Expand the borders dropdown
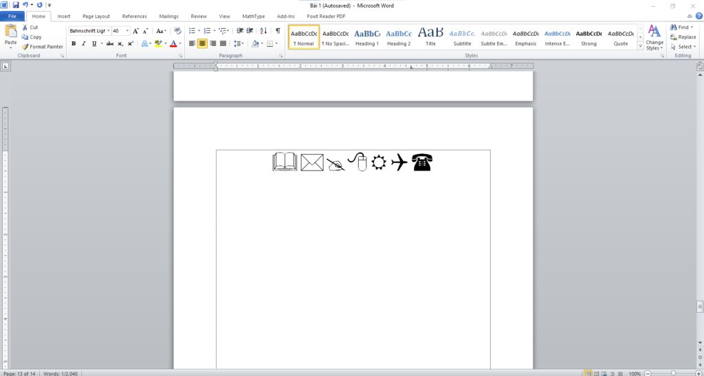 276,43
